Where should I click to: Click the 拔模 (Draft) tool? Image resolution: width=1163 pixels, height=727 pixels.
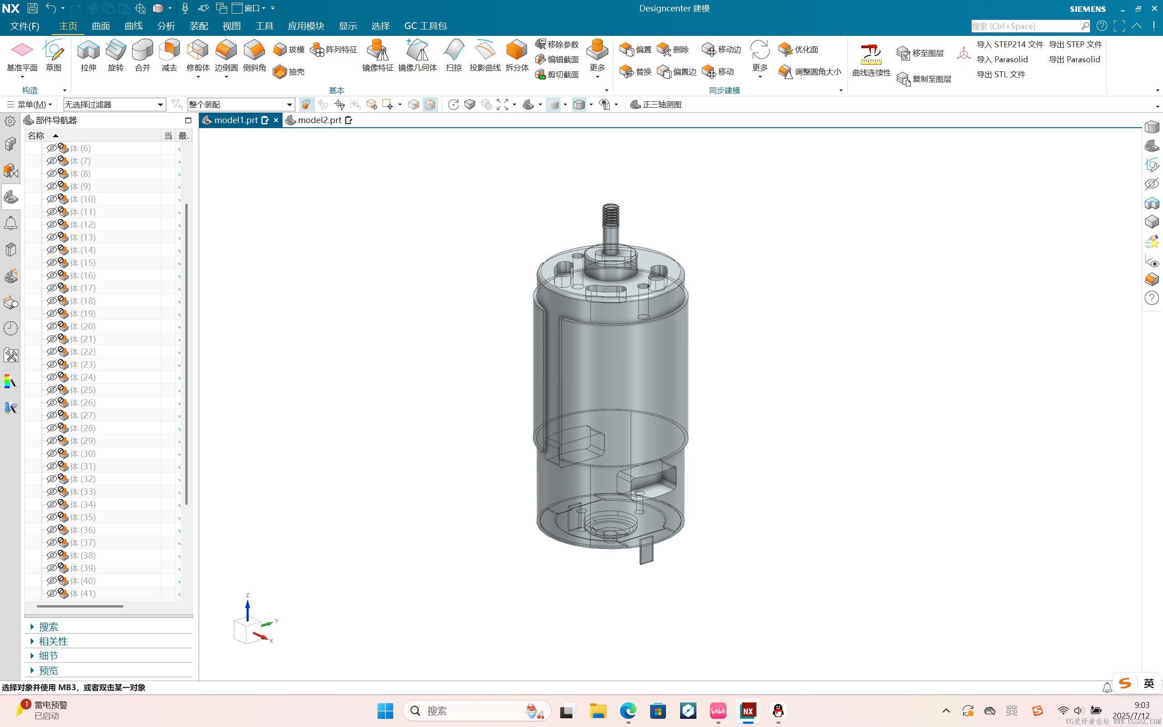(289, 50)
